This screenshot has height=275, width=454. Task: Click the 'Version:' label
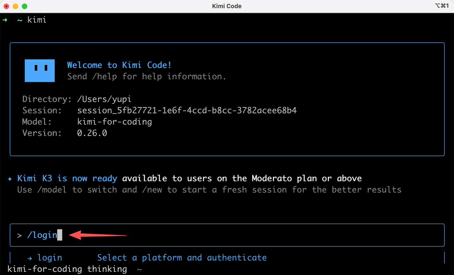(x=42, y=133)
